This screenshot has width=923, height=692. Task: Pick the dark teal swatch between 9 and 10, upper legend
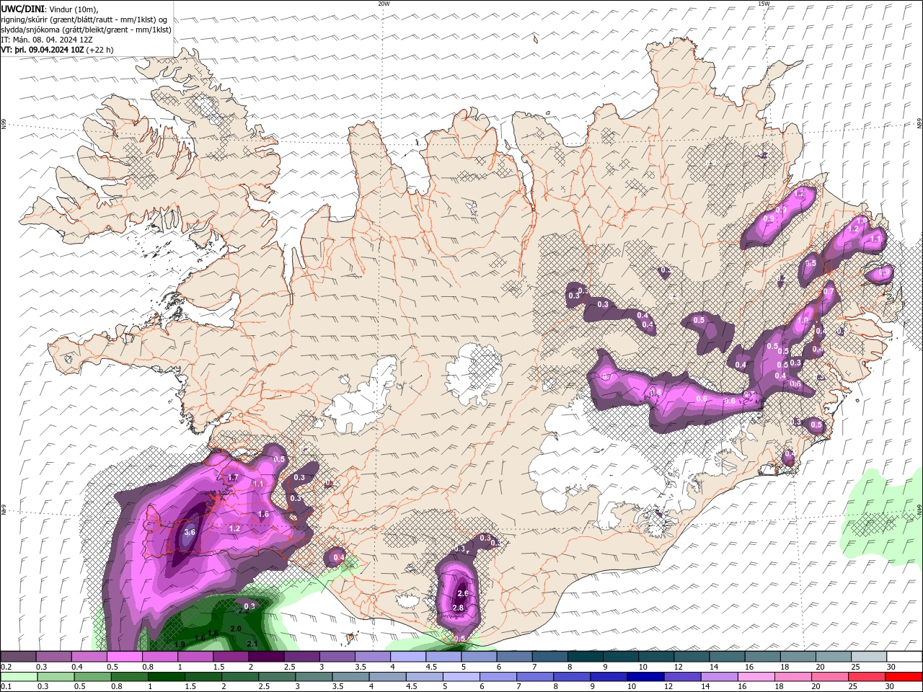click(621, 657)
